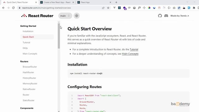Screen dimensions: 199x112
Task: Click the npm install react-router-dom@6 code
Action: (x=86, y=73)
